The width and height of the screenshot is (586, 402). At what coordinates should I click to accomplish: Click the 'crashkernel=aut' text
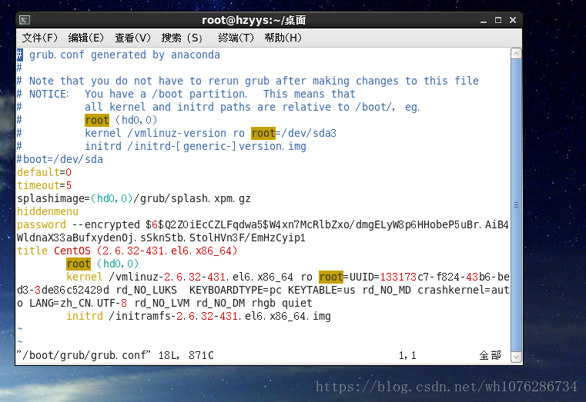coord(464,290)
